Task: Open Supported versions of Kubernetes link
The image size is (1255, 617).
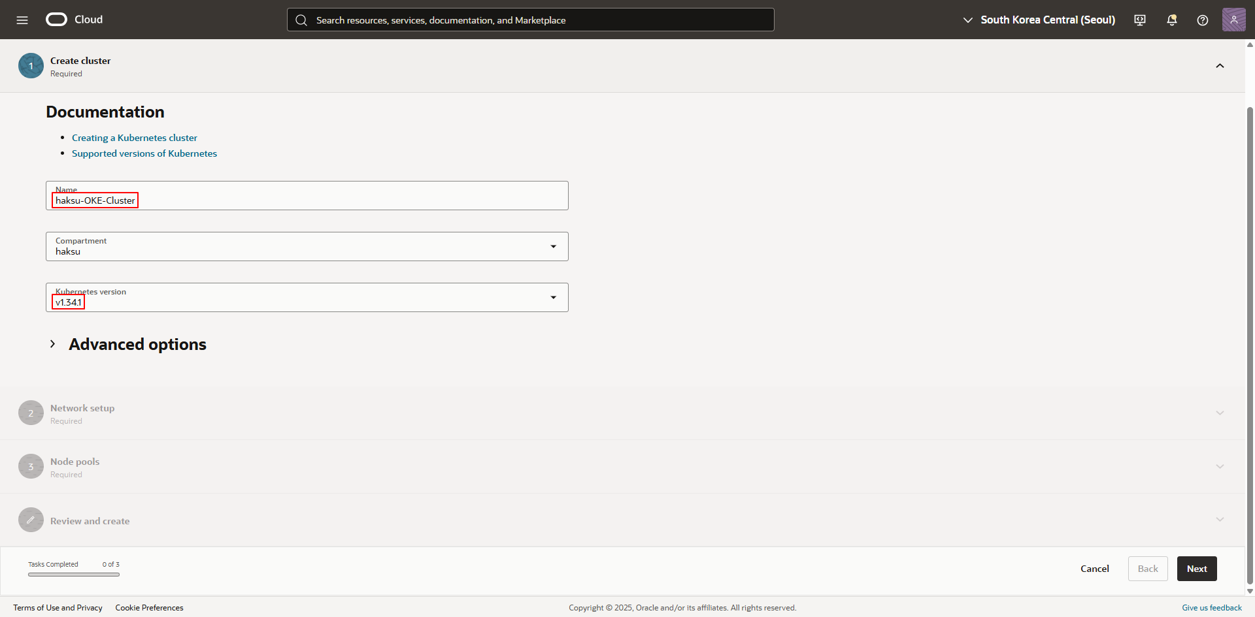Action: [x=144, y=153]
